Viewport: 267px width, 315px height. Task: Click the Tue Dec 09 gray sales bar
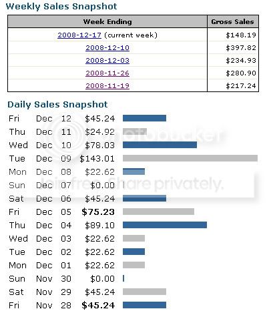tap(190, 158)
